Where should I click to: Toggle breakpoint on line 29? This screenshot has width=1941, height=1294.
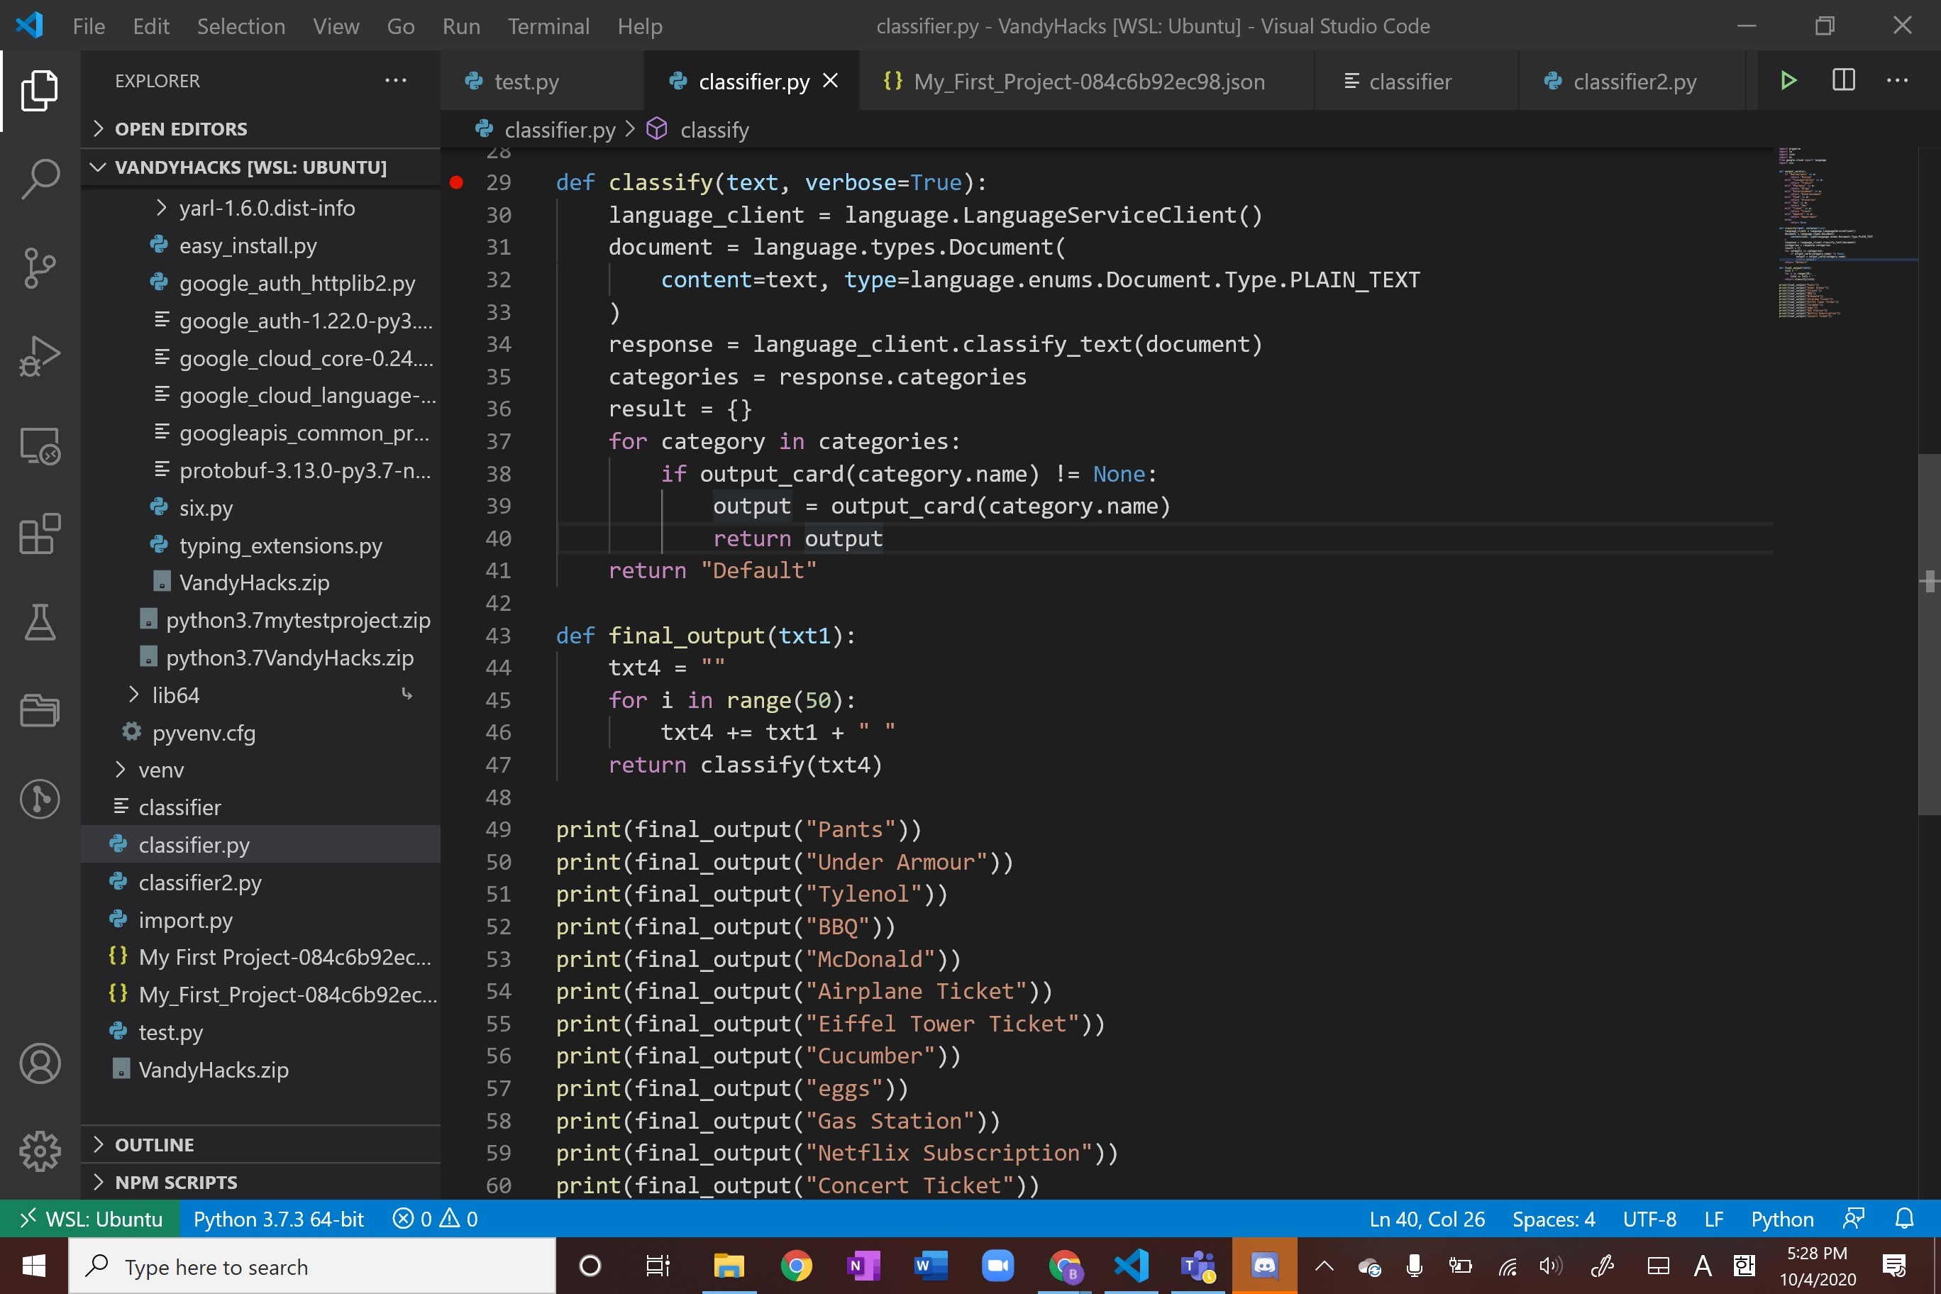click(x=456, y=182)
